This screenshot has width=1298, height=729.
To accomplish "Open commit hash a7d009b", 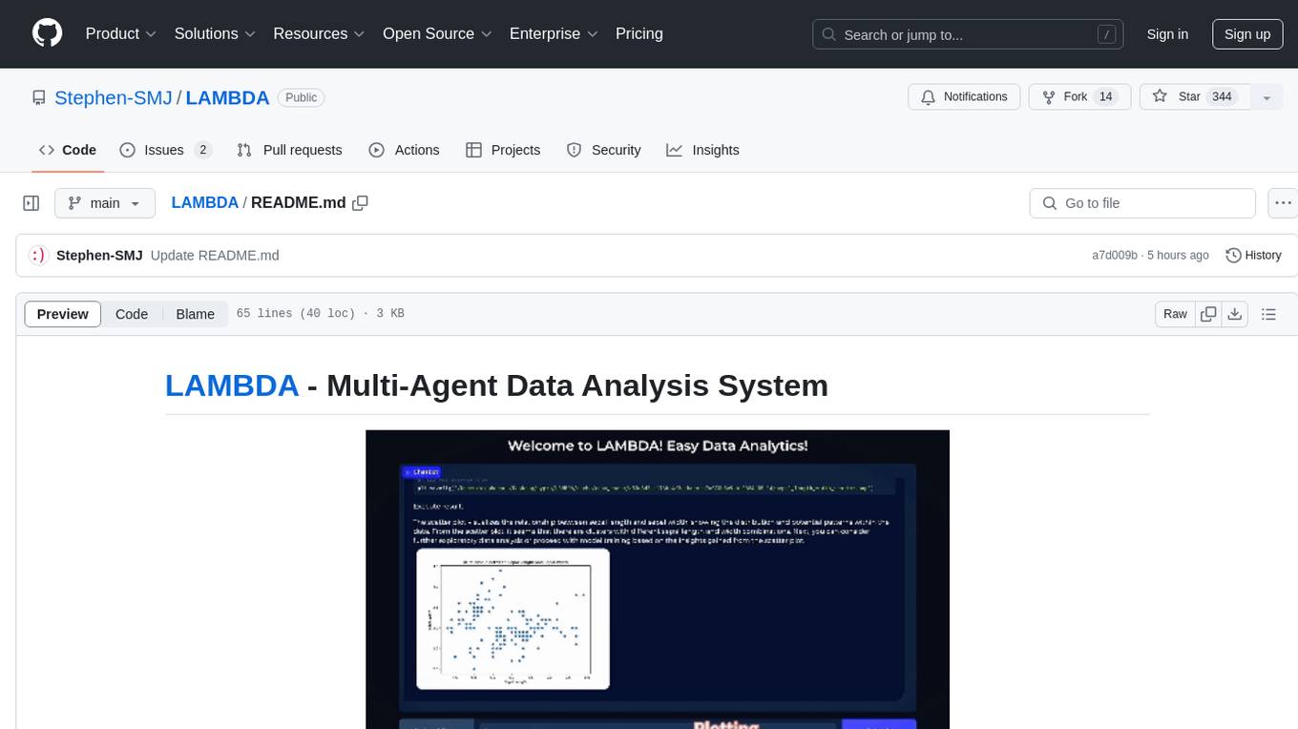I will (x=1115, y=255).
